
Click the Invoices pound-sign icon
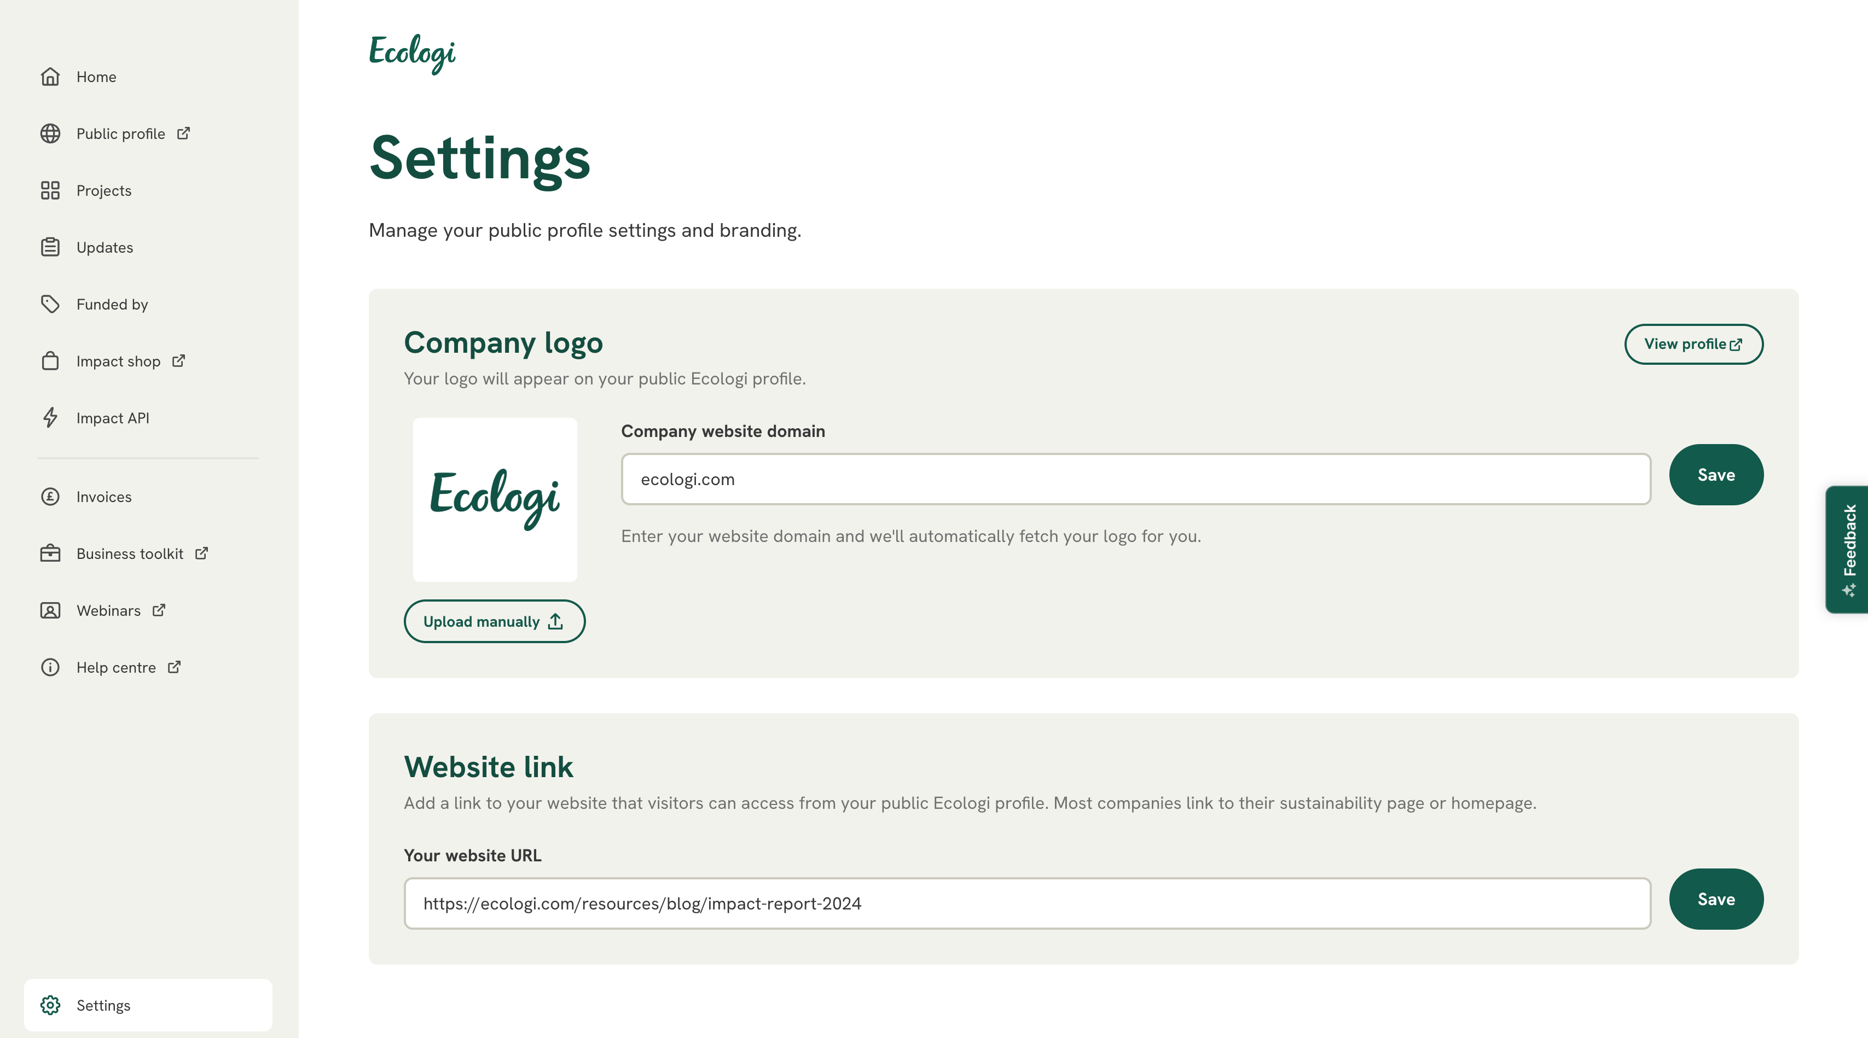[x=50, y=497]
